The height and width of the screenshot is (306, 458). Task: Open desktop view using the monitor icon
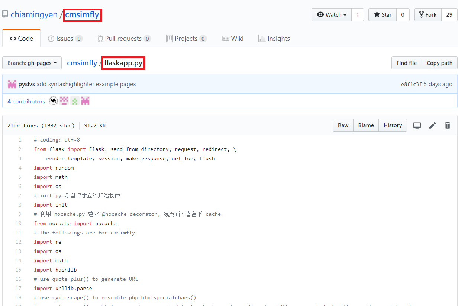[x=417, y=125]
